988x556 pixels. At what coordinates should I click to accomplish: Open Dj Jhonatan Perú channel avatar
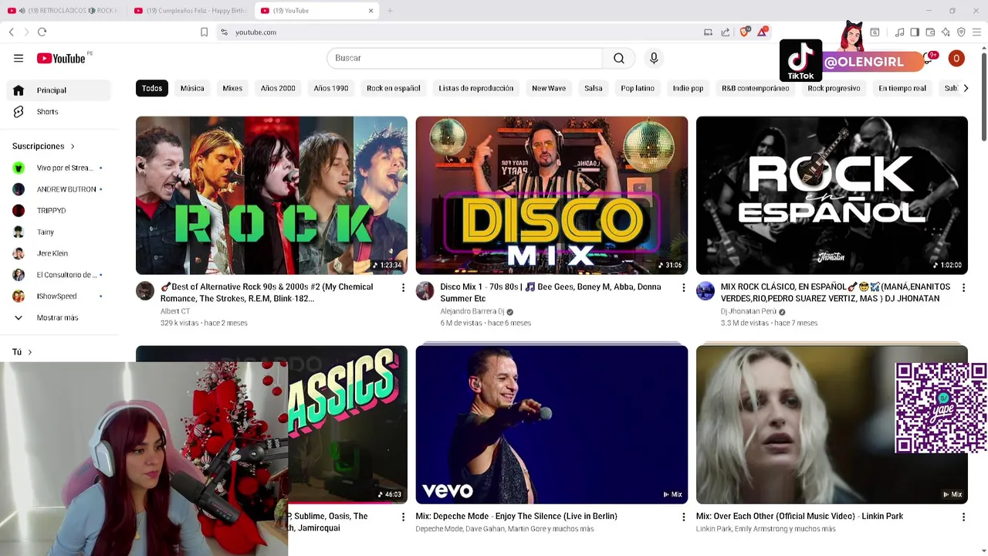click(x=705, y=290)
